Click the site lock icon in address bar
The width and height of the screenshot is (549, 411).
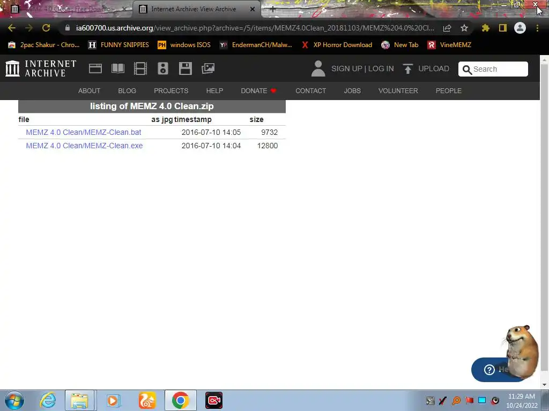coord(67,28)
